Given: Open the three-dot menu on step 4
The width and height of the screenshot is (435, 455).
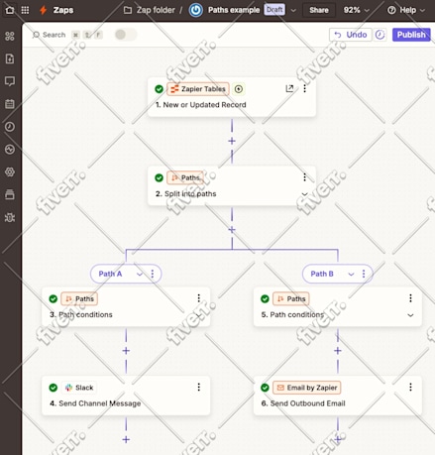Looking at the screenshot, I should pos(199,388).
